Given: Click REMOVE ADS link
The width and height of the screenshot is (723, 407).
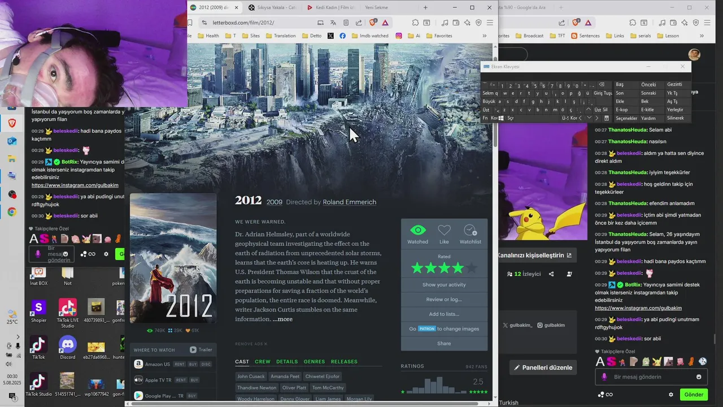Looking at the screenshot, I should (251, 344).
